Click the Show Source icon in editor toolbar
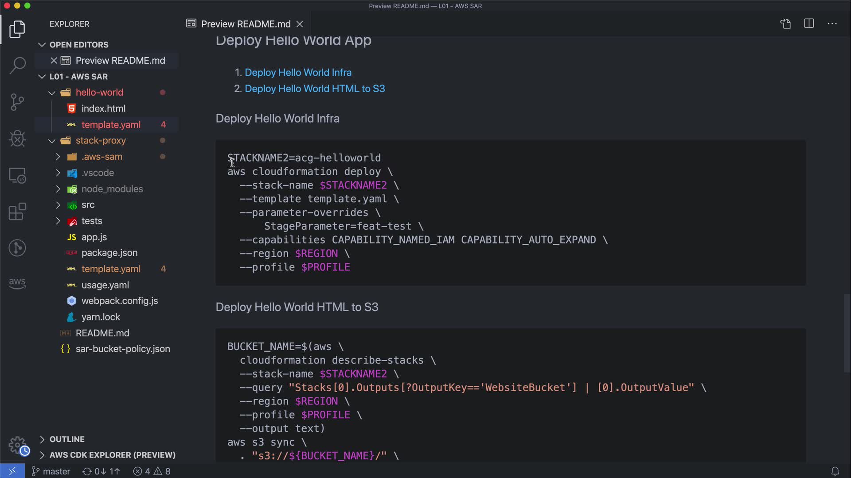This screenshot has height=478, width=851. pos(785,24)
